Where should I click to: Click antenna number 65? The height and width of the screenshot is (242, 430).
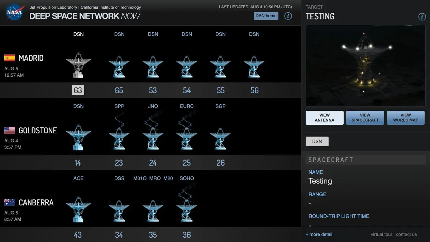[119, 90]
